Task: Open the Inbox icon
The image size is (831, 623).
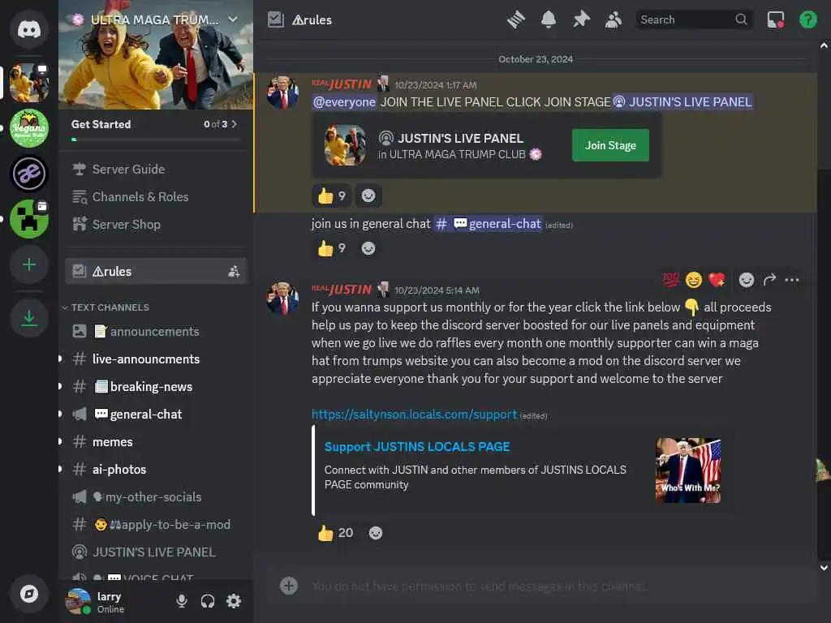Action: [x=776, y=19]
